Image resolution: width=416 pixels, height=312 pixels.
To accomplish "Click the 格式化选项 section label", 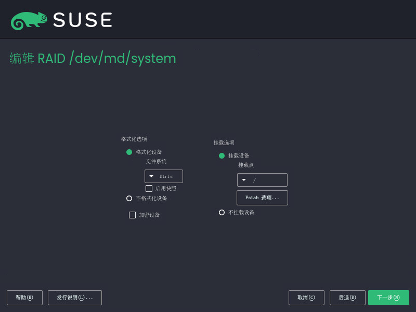I will (134, 139).
